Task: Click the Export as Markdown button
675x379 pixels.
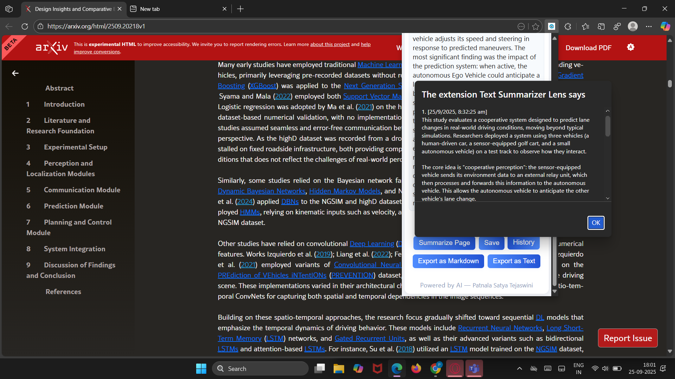Action: pyautogui.click(x=448, y=261)
